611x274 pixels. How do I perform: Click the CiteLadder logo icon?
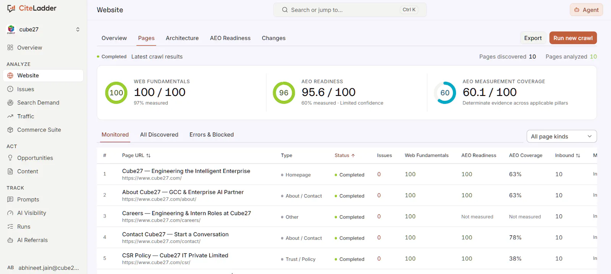[11, 8]
